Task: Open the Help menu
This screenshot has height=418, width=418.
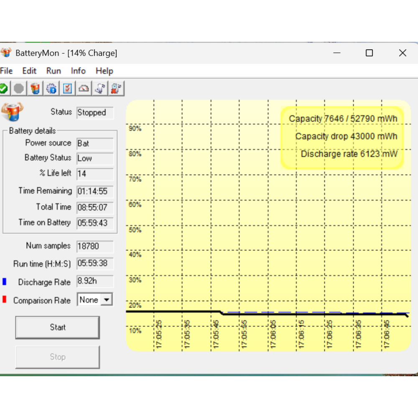Action: (104, 71)
